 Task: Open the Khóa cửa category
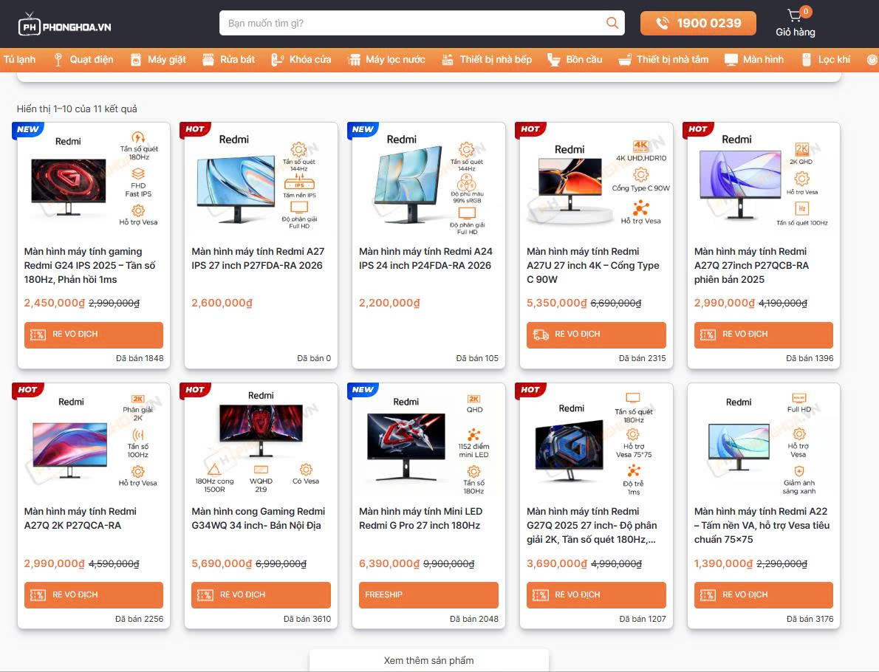point(309,60)
